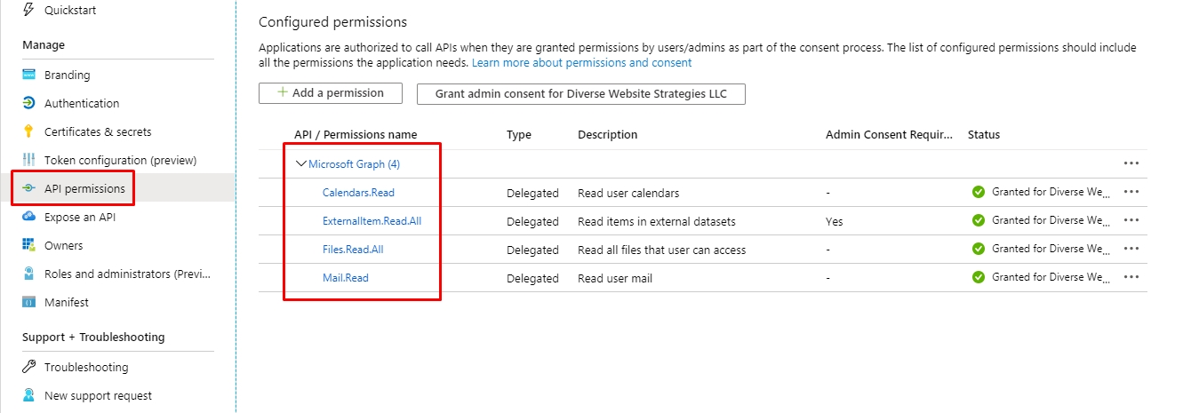Open the ellipsis menu for Mail.Read row
The height and width of the screenshot is (413, 1191).
click(x=1131, y=277)
